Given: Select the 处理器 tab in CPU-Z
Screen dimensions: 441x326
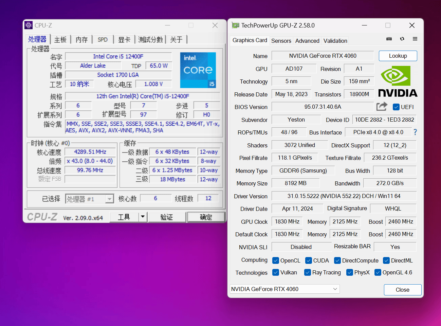Looking at the screenshot, I should tap(37, 39).
